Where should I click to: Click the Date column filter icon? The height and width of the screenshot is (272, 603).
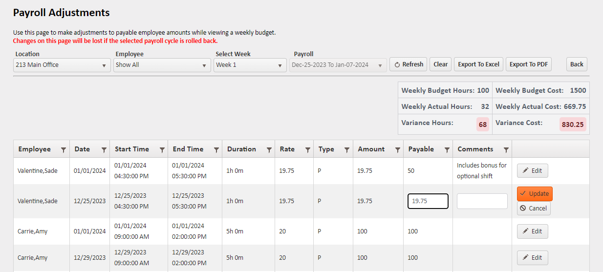click(x=104, y=150)
